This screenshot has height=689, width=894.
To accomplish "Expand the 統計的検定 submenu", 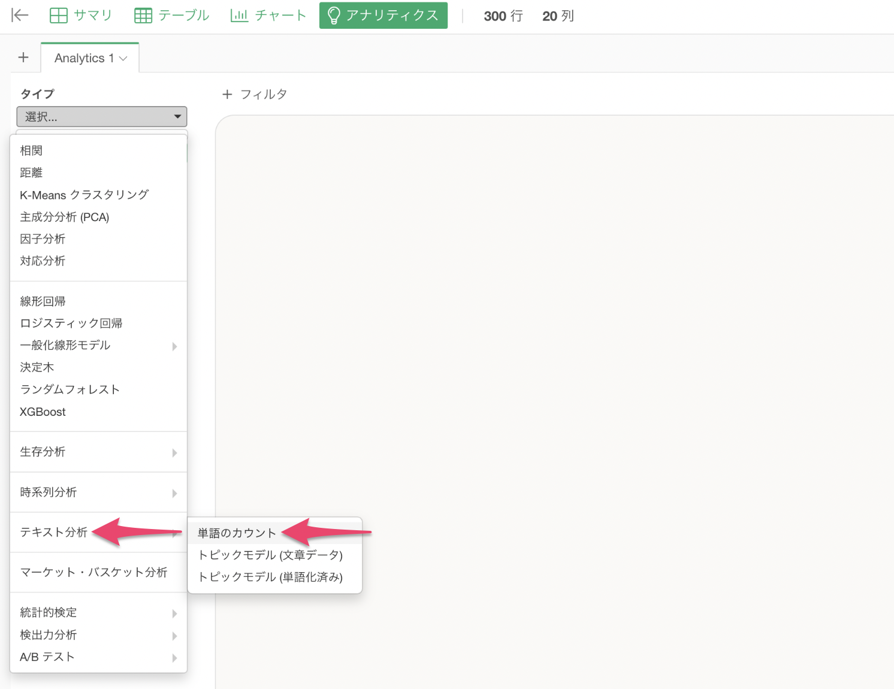I will click(98, 612).
